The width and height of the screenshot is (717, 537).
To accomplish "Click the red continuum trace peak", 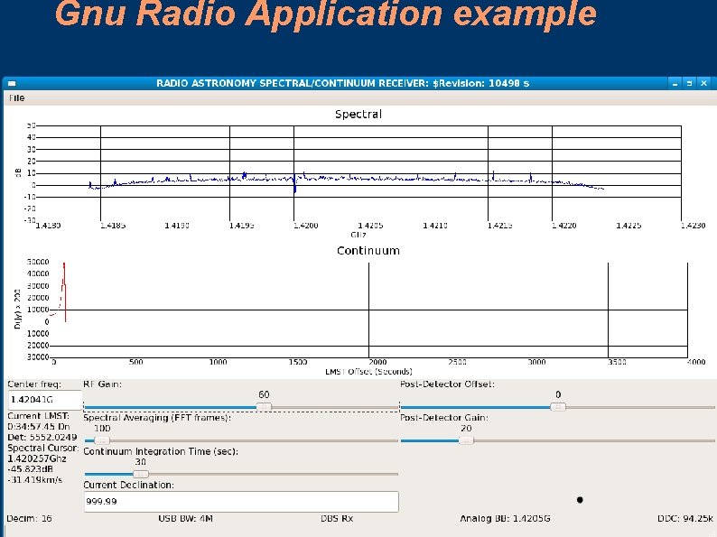I will [x=64, y=266].
